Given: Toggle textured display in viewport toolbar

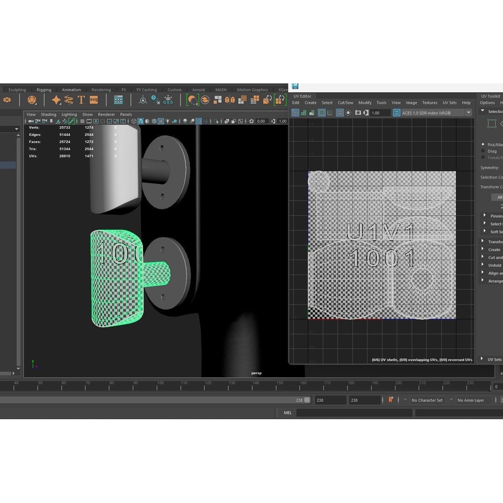Looking at the screenshot, I should pyautogui.click(x=161, y=121).
